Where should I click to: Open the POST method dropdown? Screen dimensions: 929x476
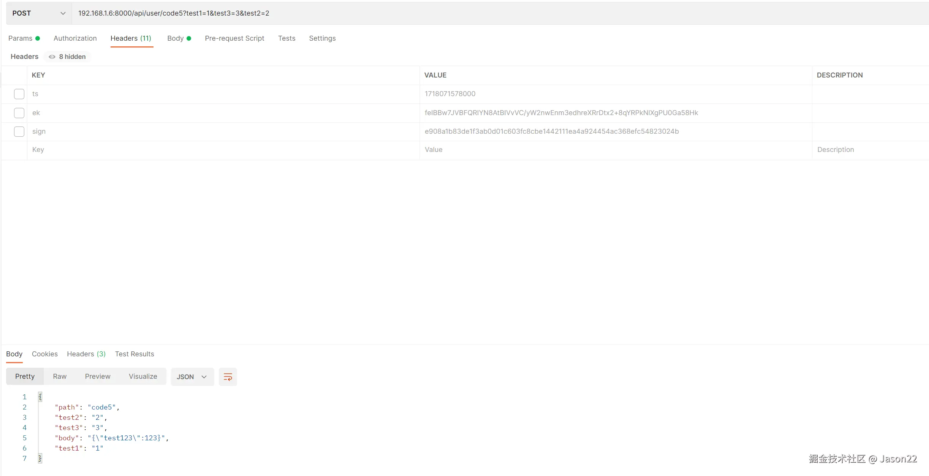[x=38, y=13]
